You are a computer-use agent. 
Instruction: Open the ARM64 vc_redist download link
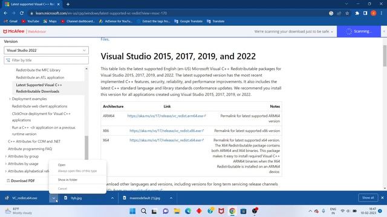[167, 116]
